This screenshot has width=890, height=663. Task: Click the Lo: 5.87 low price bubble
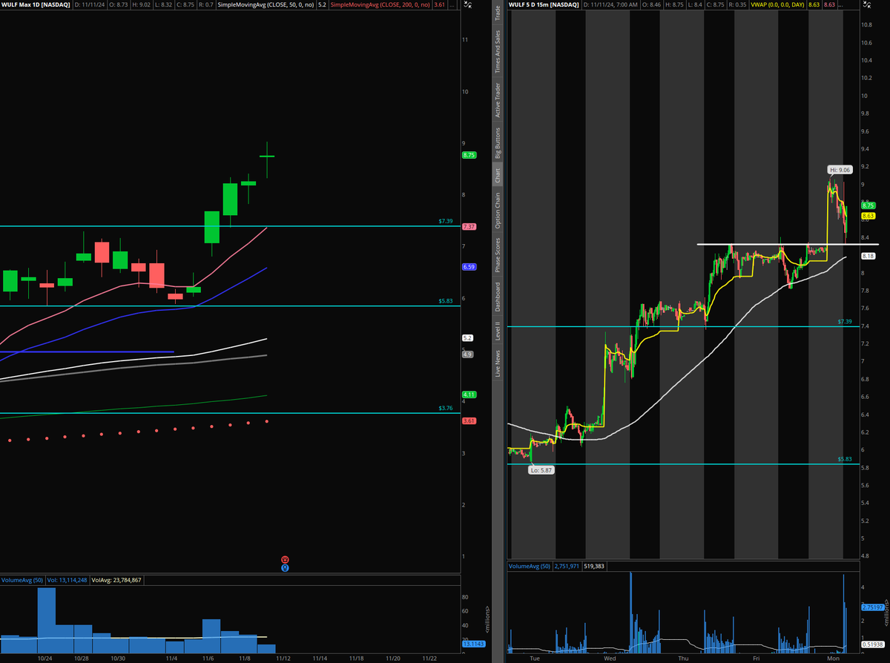[x=543, y=470]
